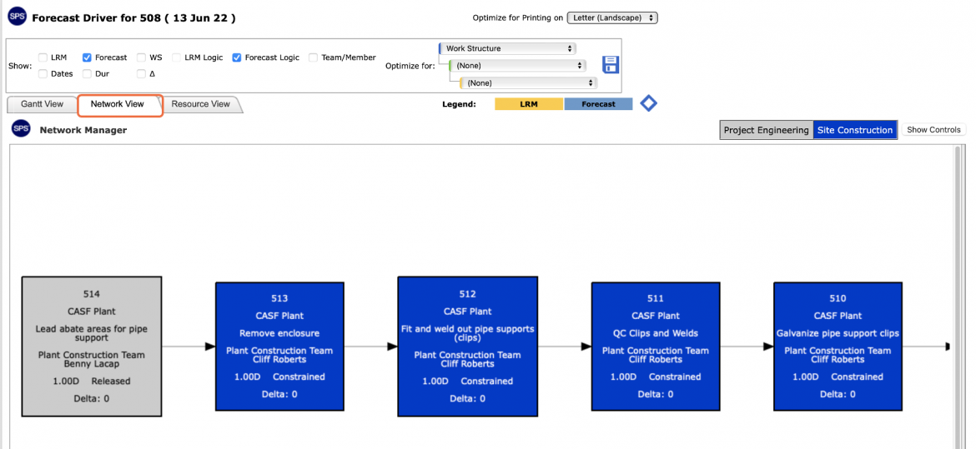This screenshot has width=976, height=449.
Task: Click the 'Network Manager' heading
Action: pos(83,130)
